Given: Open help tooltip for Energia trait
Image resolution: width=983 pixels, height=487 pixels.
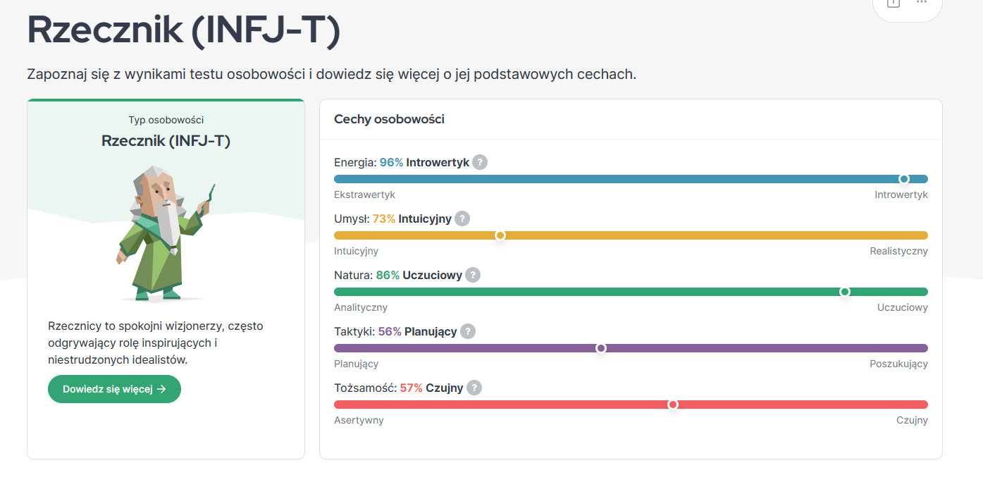Looking at the screenshot, I should click(x=480, y=162).
